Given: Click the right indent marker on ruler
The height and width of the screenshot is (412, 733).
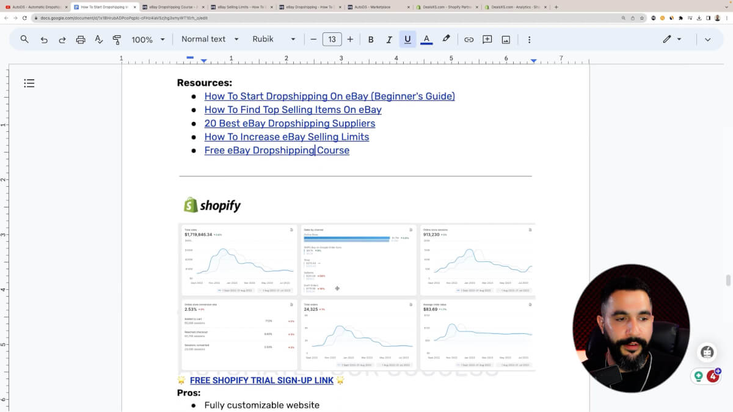Looking at the screenshot, I should point(534,61).
